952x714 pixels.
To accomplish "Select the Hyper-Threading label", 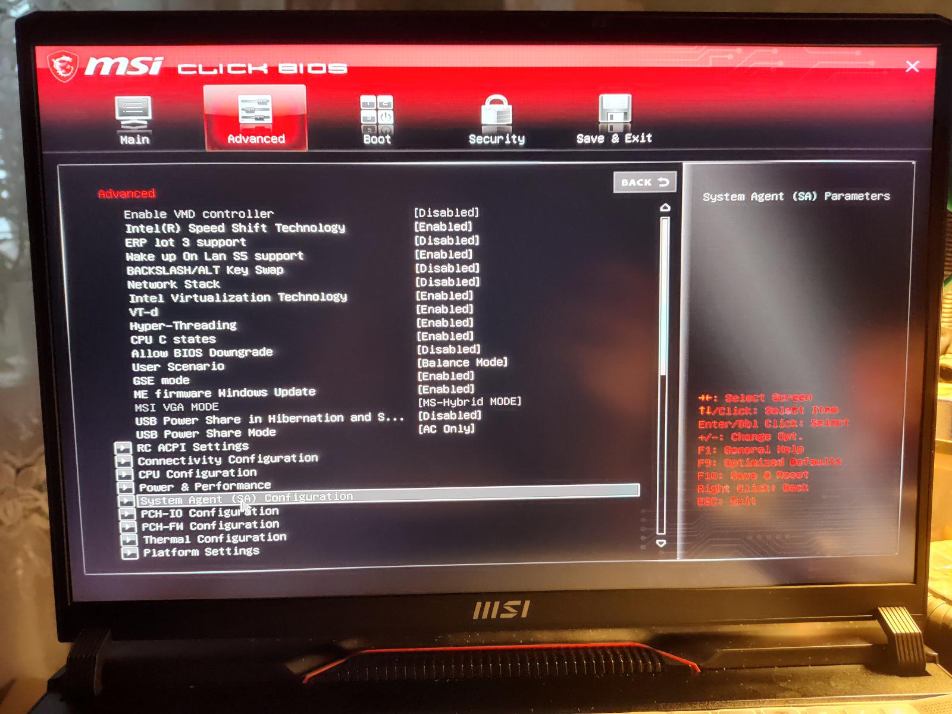I will (183, 325).
